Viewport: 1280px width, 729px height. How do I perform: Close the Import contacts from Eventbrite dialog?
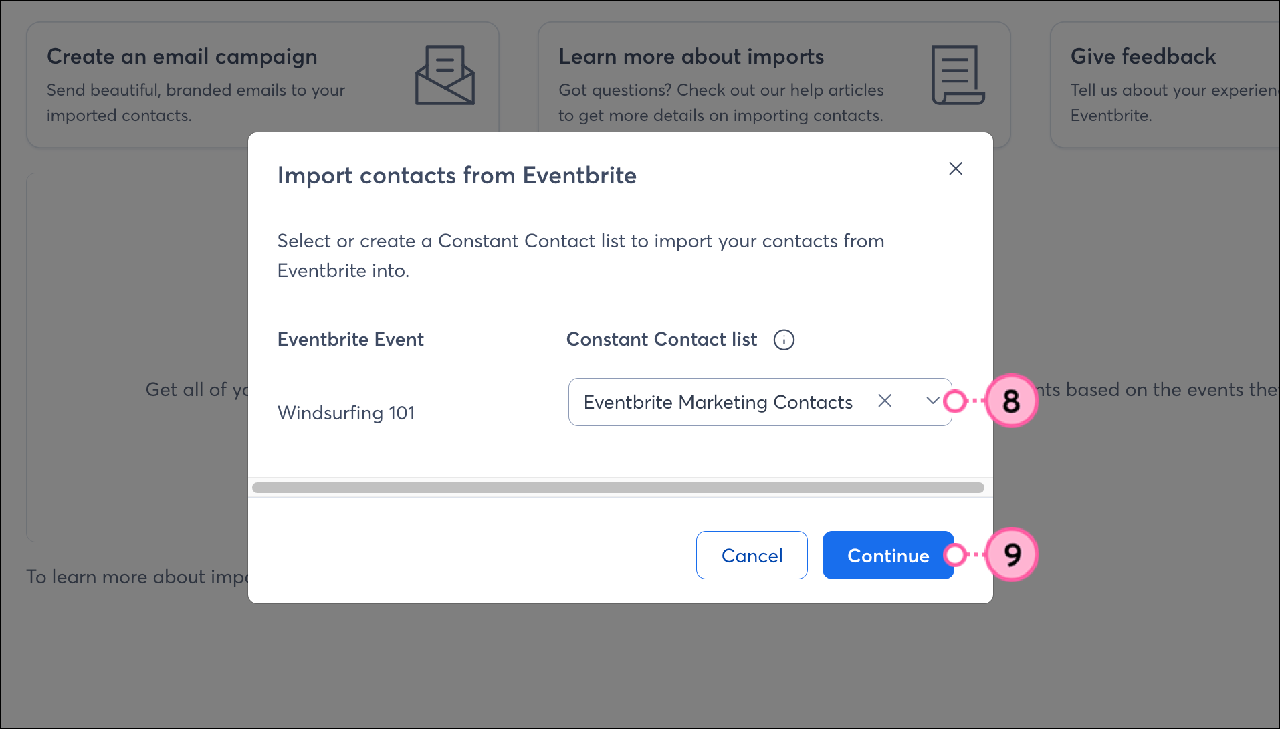(x=956, y=169)
